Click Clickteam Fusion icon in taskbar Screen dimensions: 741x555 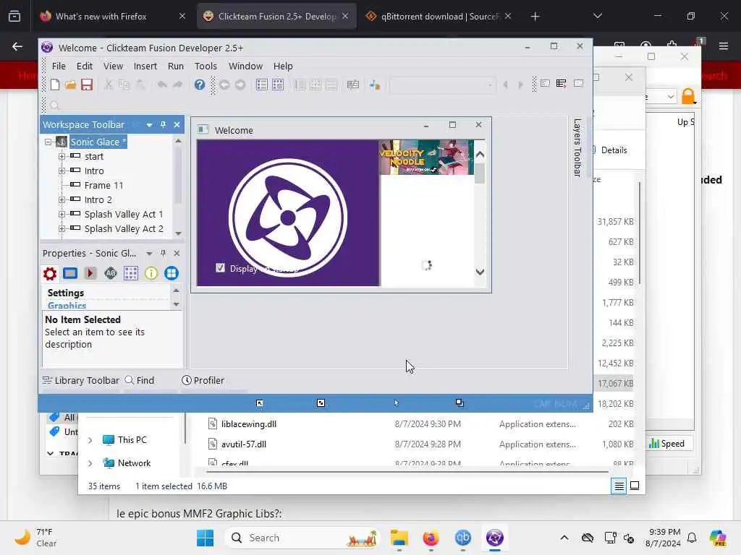[x=495, y=538]
